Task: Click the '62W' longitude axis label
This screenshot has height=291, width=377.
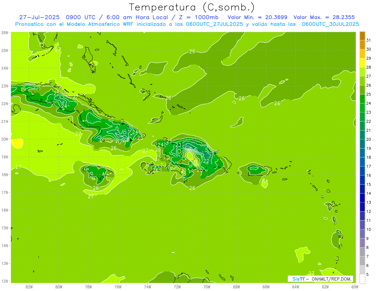Action: [325, 287]
